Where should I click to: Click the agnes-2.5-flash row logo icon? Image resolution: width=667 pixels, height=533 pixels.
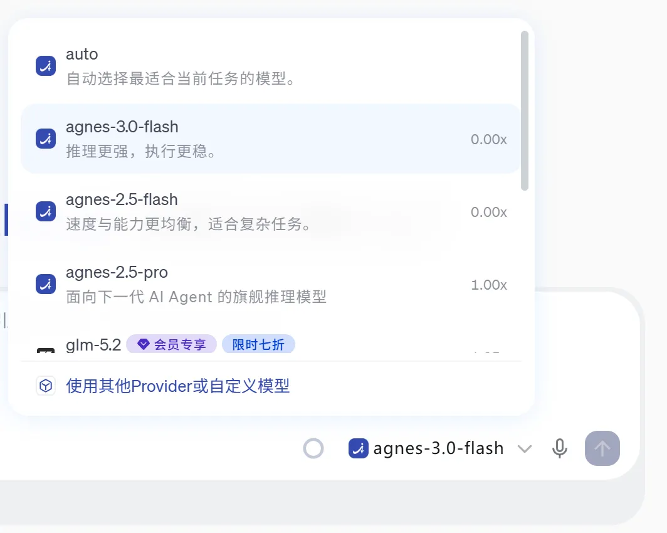(46, 211)
